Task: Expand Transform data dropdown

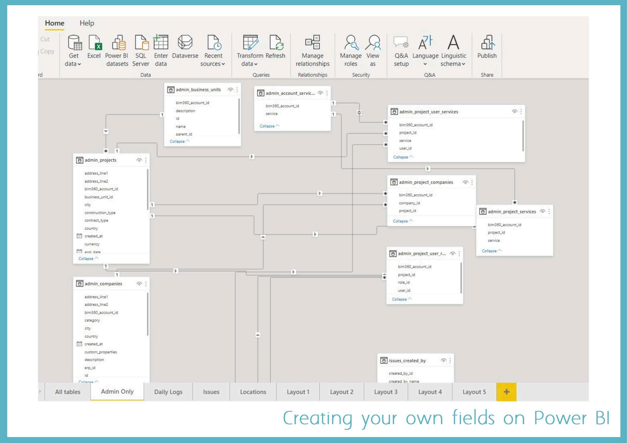Action: (256, 64)
